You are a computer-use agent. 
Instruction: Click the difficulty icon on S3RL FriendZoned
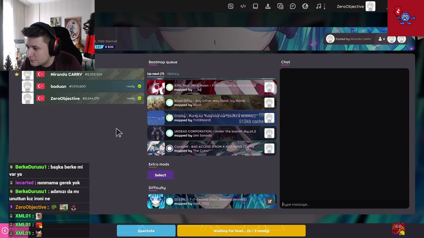coord(170,87)
